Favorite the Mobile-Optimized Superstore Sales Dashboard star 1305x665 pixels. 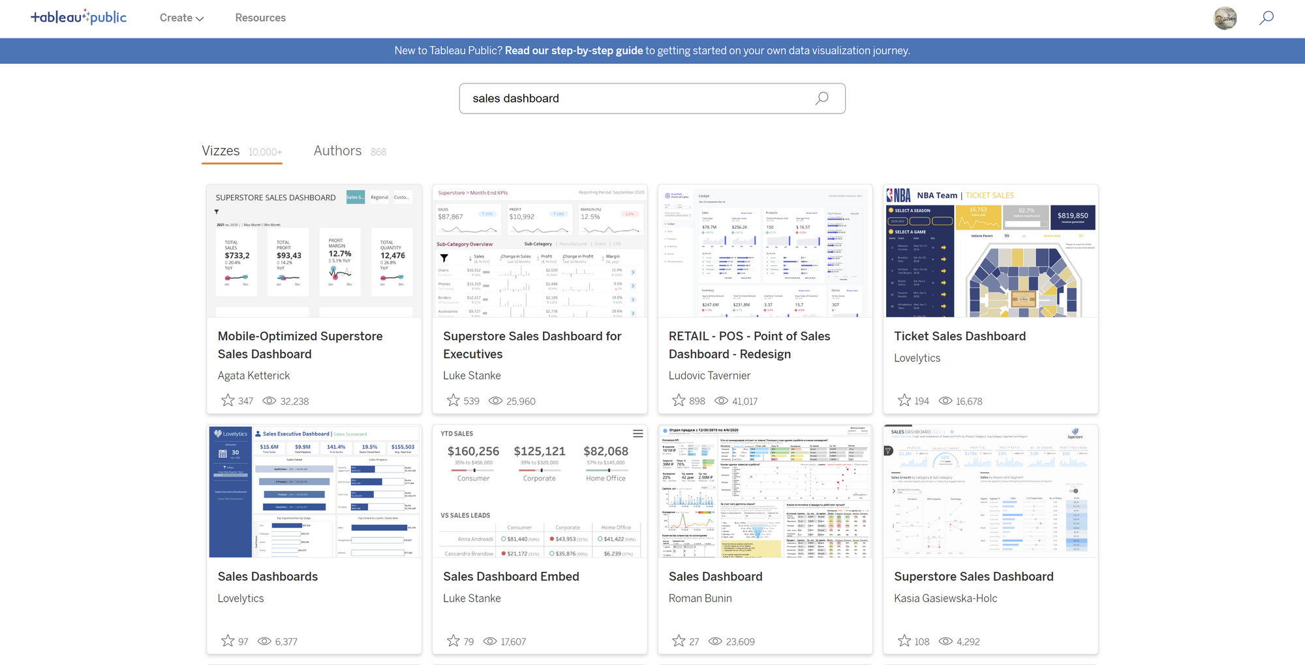pos(228,400)
